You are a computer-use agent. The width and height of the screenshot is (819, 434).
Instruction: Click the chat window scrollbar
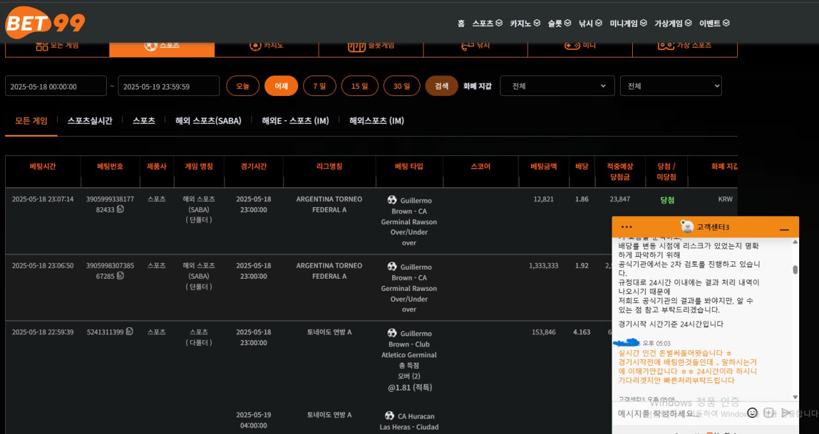795,270
